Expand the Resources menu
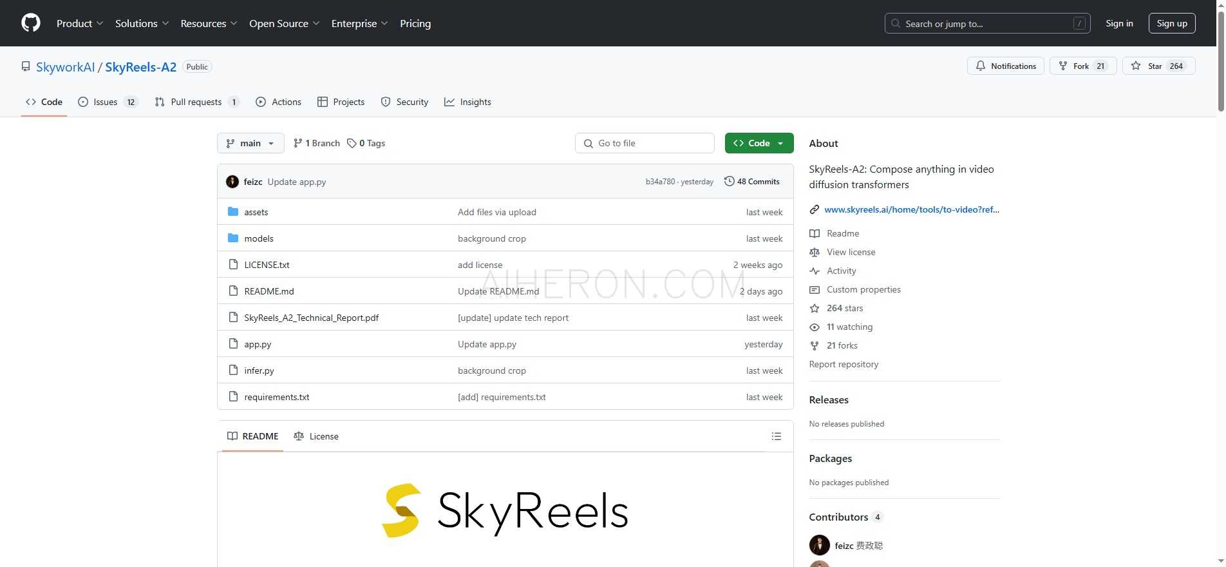The width and height of the screenshot is (1226, 567). coord(209,23)
